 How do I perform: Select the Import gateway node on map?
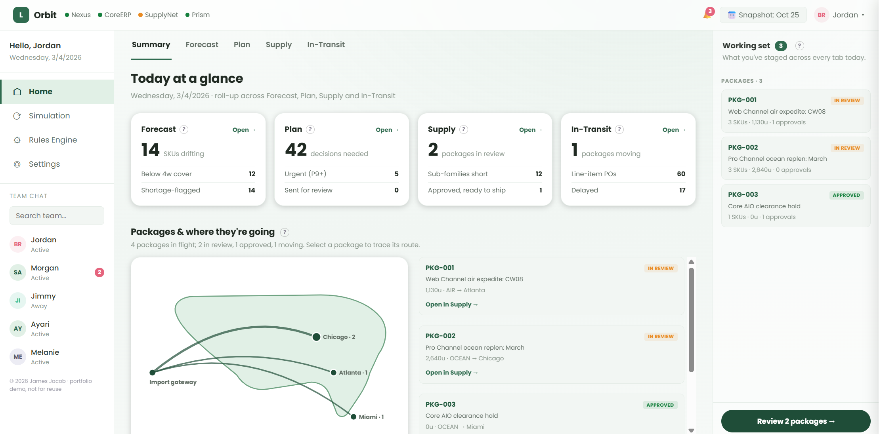pos(153,373)
